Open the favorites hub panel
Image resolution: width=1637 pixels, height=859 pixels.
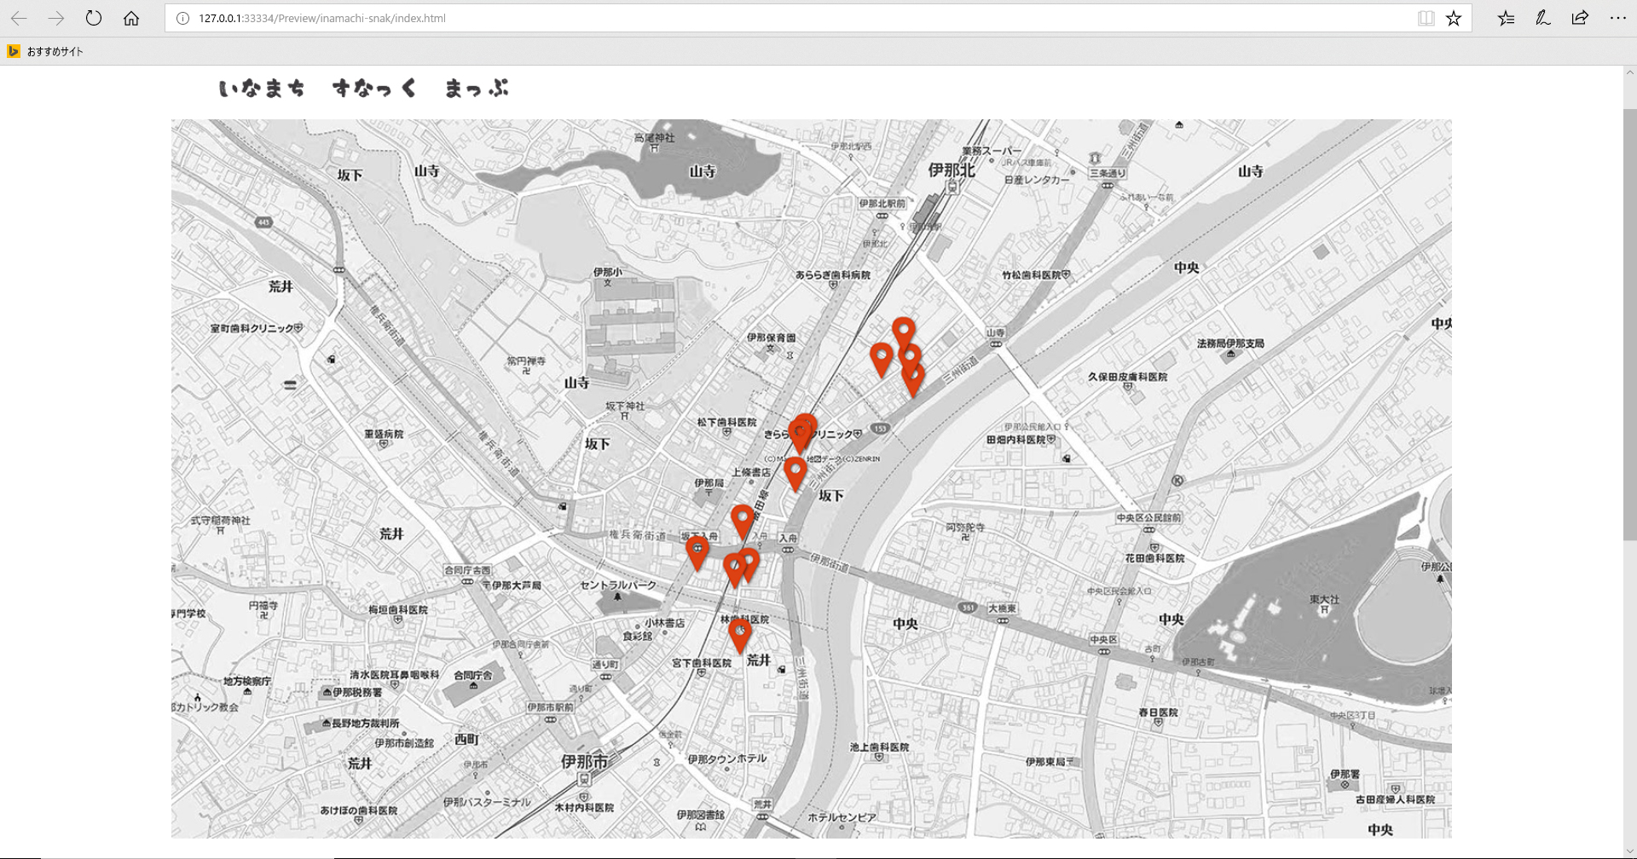[1507, 18]
